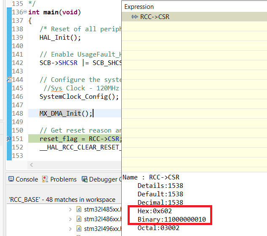
Task: Click the Hex:0x602 value line
Action: (x=155, y=211)
